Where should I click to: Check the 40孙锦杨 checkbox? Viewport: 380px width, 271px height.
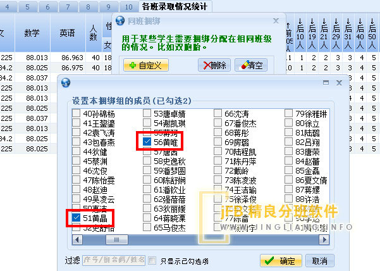point(76,113)
